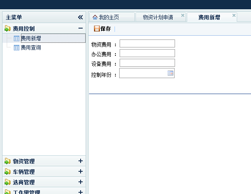This screenshot has height=194, width=251.
Task: Click the 选商管理 folder icon
Action: (8, 182)
